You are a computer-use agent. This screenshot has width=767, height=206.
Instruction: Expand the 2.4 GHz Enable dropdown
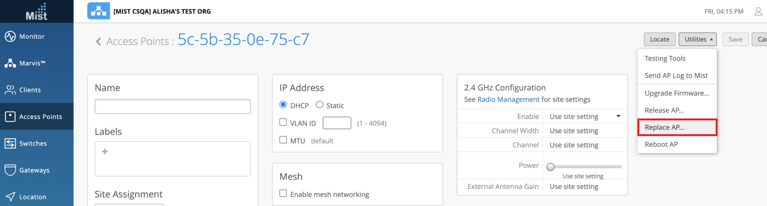tap(584, 116)
